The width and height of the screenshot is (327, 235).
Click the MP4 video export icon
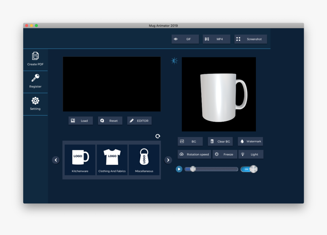pos(206,39)
